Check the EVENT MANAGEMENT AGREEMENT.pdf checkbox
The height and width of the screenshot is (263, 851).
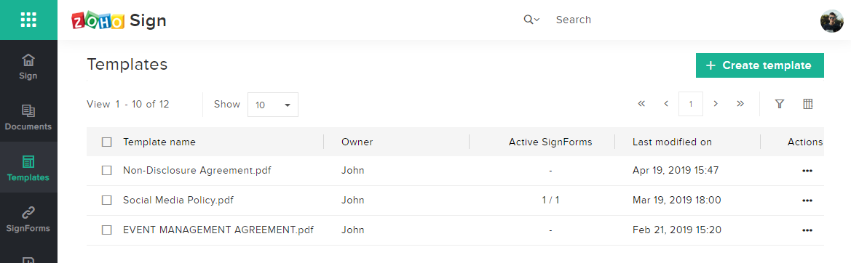[107, 230]
